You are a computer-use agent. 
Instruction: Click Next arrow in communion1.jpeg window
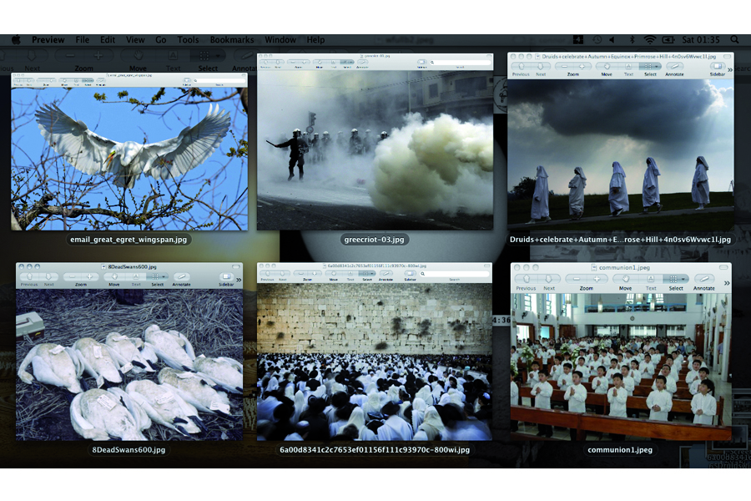(x=548, y=279)
